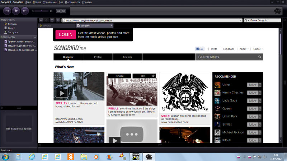Open the Invite link

214,49
